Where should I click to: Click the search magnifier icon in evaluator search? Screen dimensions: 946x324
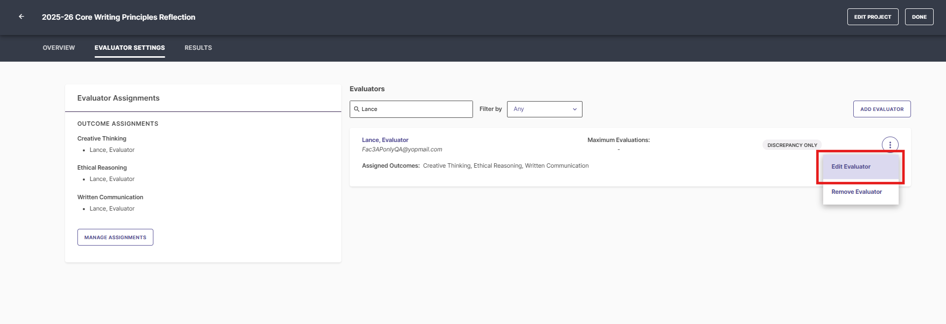pyautogui.click(x=356, y=109)
